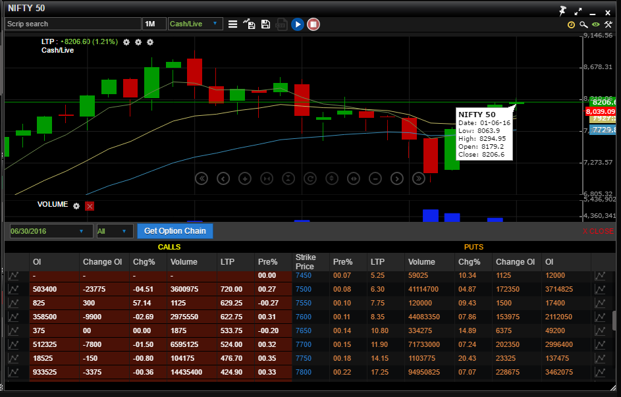This screenshot has width=621, height=397.
Task: Select strike price 7800
Action: coord(304,373)
